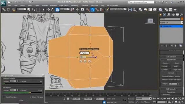
Task: Open the Modifiers menu
Action: pos(45,5)
